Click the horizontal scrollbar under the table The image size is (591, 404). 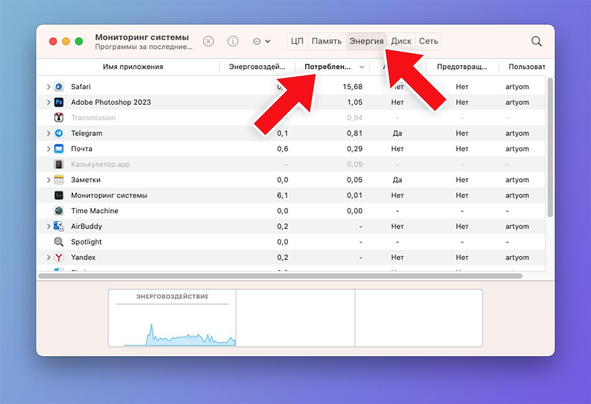coord(280,276)
